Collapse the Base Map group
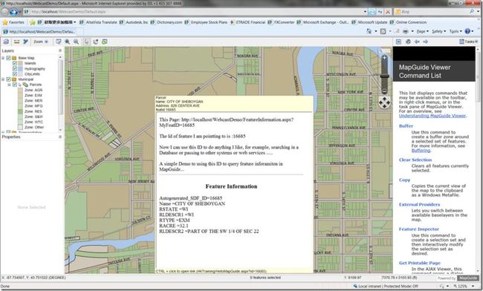The width and height of the screenshot is (483, 291). tap(3, 58)
